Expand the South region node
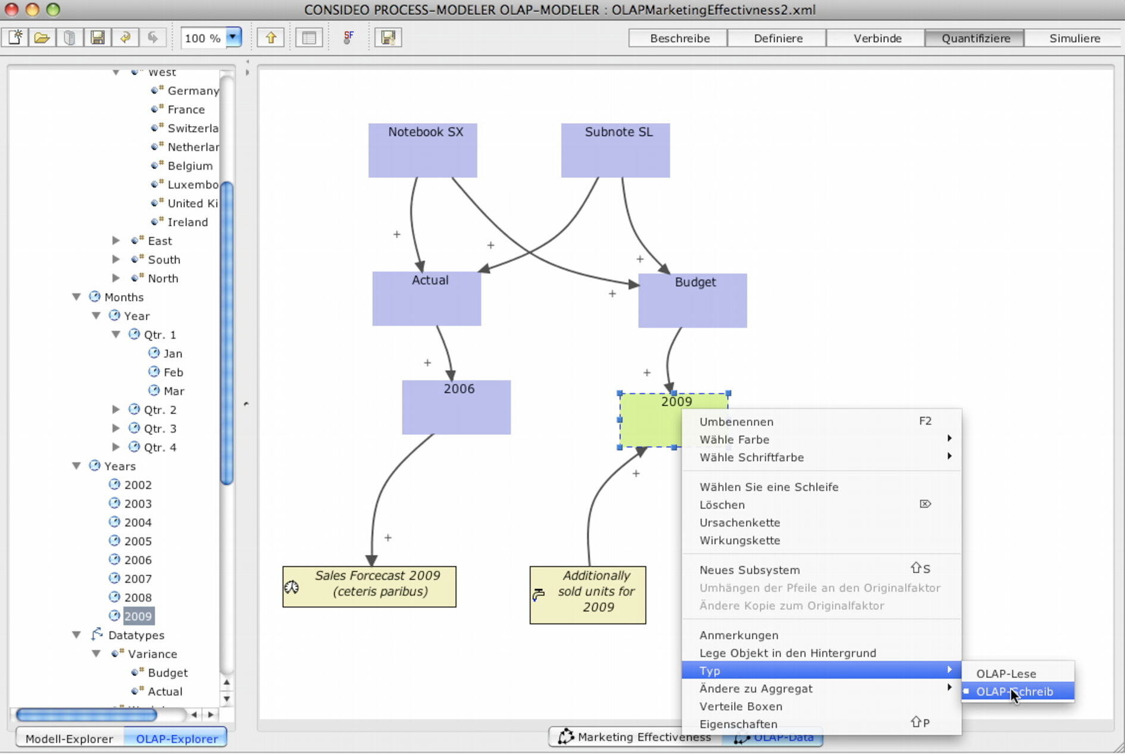Screen dimensions: 1125x754 pos(116,259)
